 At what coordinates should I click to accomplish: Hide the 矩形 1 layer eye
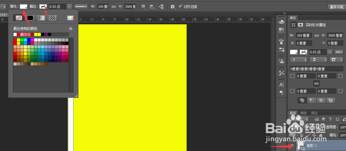pyautogui.click(x=292, y=145)
